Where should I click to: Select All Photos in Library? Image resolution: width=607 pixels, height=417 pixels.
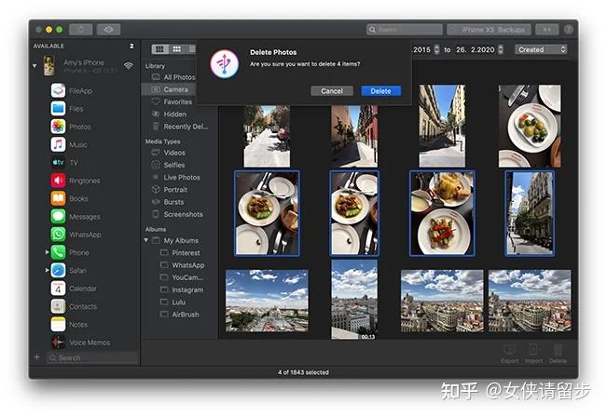173,77
